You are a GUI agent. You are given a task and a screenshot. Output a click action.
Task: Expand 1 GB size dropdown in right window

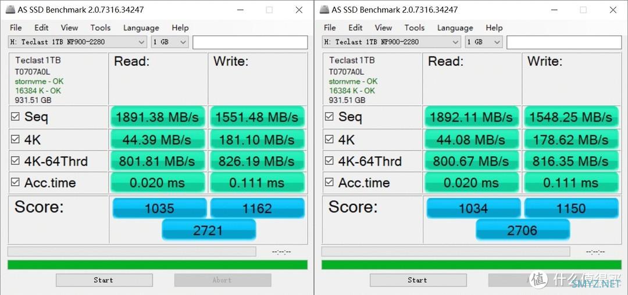point(484,42)
